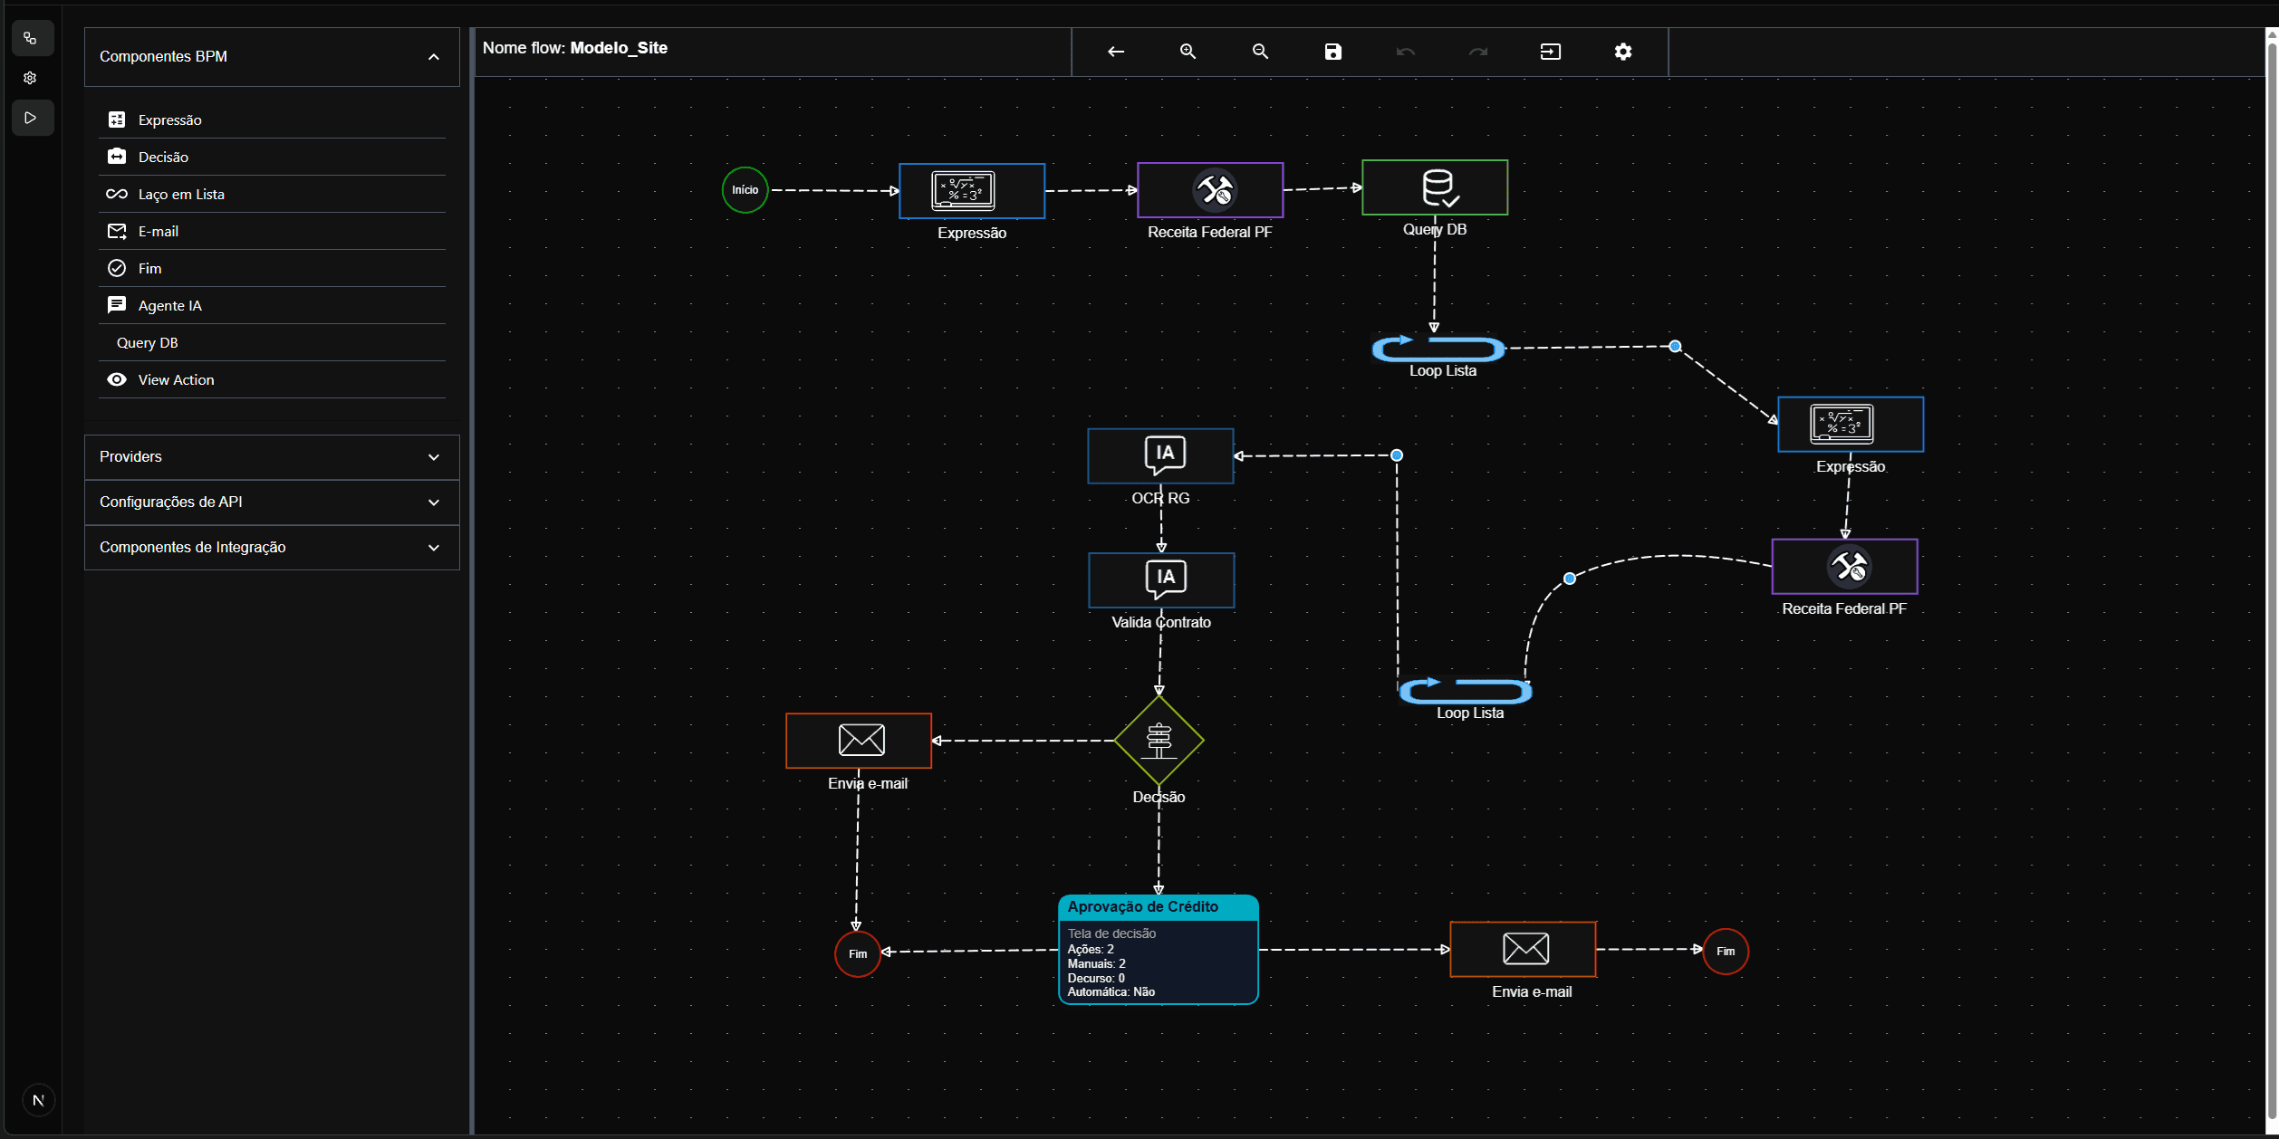This screenshot has width=2279, height=1139.
Task: Click the zoom in magnifier button
Action: point(1188,52)
